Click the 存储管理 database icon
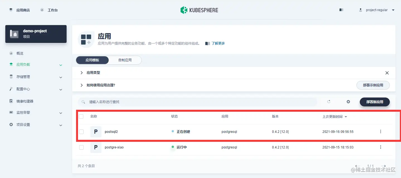The height and width of the screenshot is (178, 401). [x=11, y=77]
